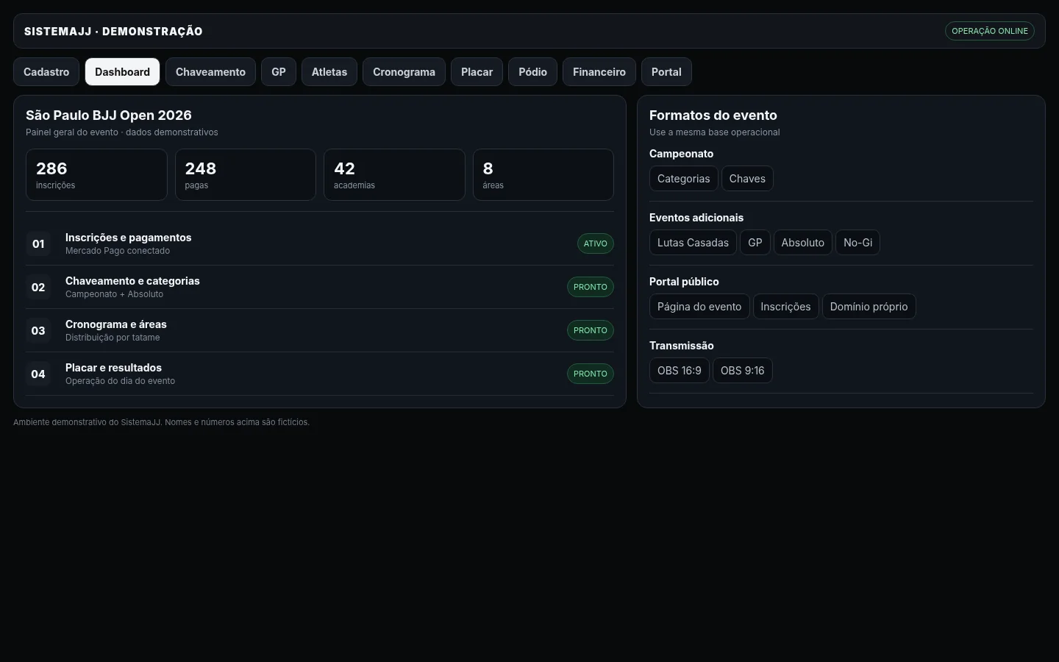Show the Cronograma tab
Image resolution: width=1059 pixels, height=662 pixels.
(x=404, y=72)
